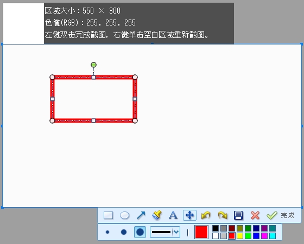This screenshot has width=304, height=244.
Task: Save screenshot with the floppy disk icon
Action: pos(238,215)
